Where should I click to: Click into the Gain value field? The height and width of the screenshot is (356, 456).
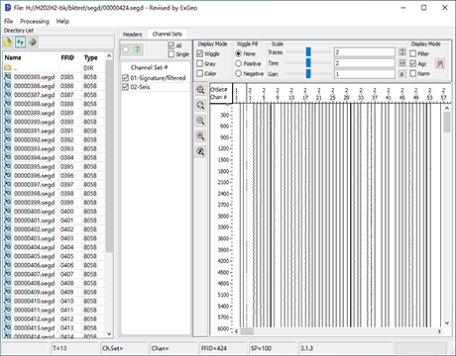click(365, 74)
